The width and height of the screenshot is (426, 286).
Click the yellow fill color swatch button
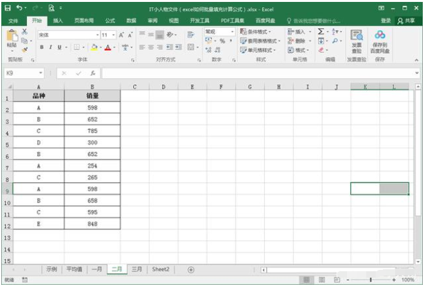pos(94,48)
